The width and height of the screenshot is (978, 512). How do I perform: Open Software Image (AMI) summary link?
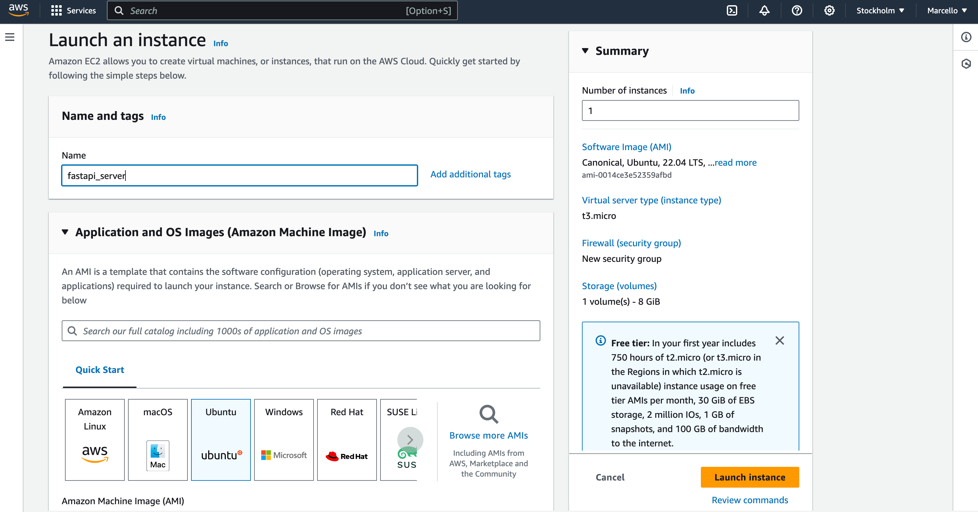(626, 147)
